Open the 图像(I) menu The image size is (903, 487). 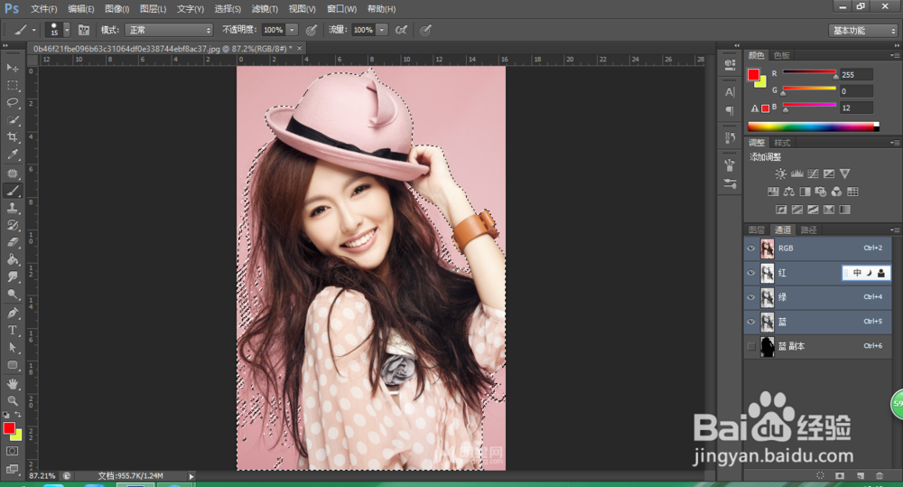116,9
